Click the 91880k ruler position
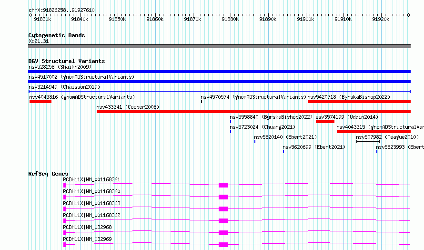 230,19
